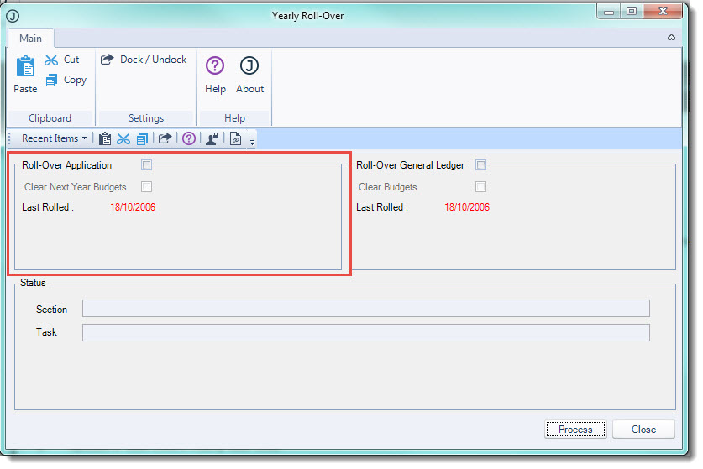Image resolution: width=703 pixels, height=469 pixels.
Task: Click the Application Last Rolled date 18/10/2006
Action: click(133, 207)
